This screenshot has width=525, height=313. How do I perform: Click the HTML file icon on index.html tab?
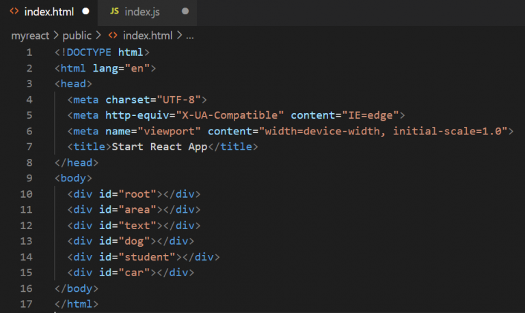point(14,12)
